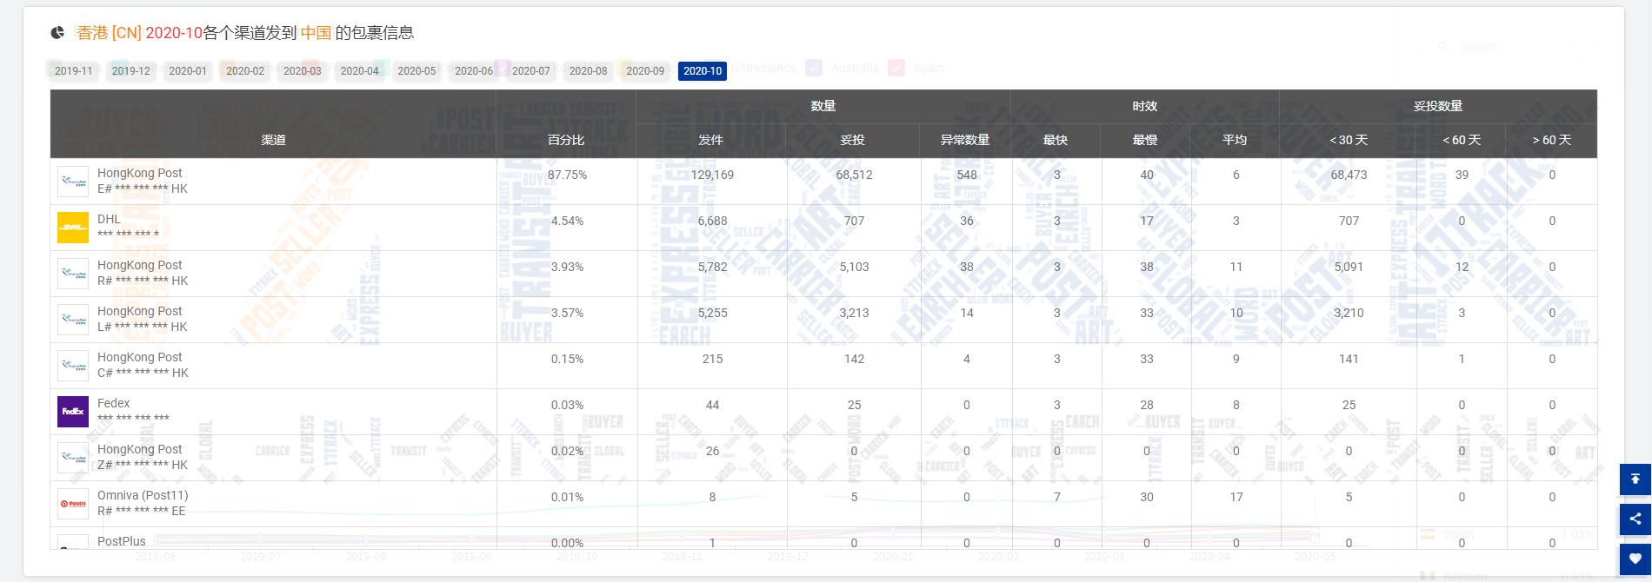Click HongKong Post E# row logo
The image size is (1652, 582).
[x=73, y=182]
